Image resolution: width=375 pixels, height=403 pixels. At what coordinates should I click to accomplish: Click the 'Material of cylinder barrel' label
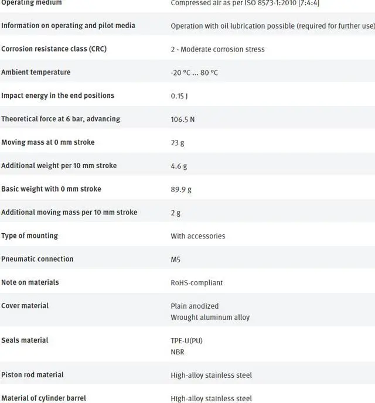click(x=43, y=398)
